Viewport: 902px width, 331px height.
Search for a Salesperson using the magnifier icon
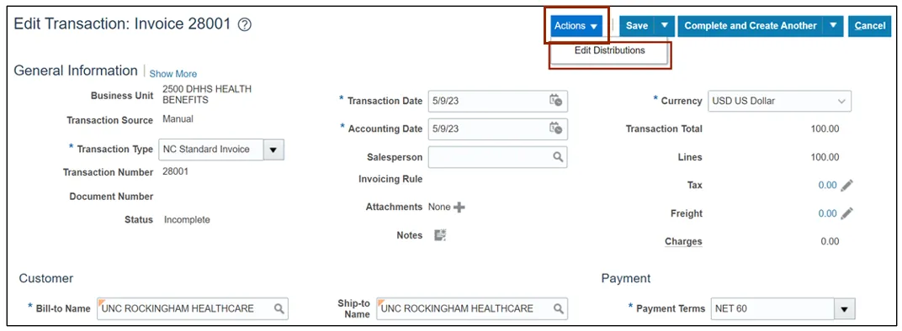tap(558, 157)
